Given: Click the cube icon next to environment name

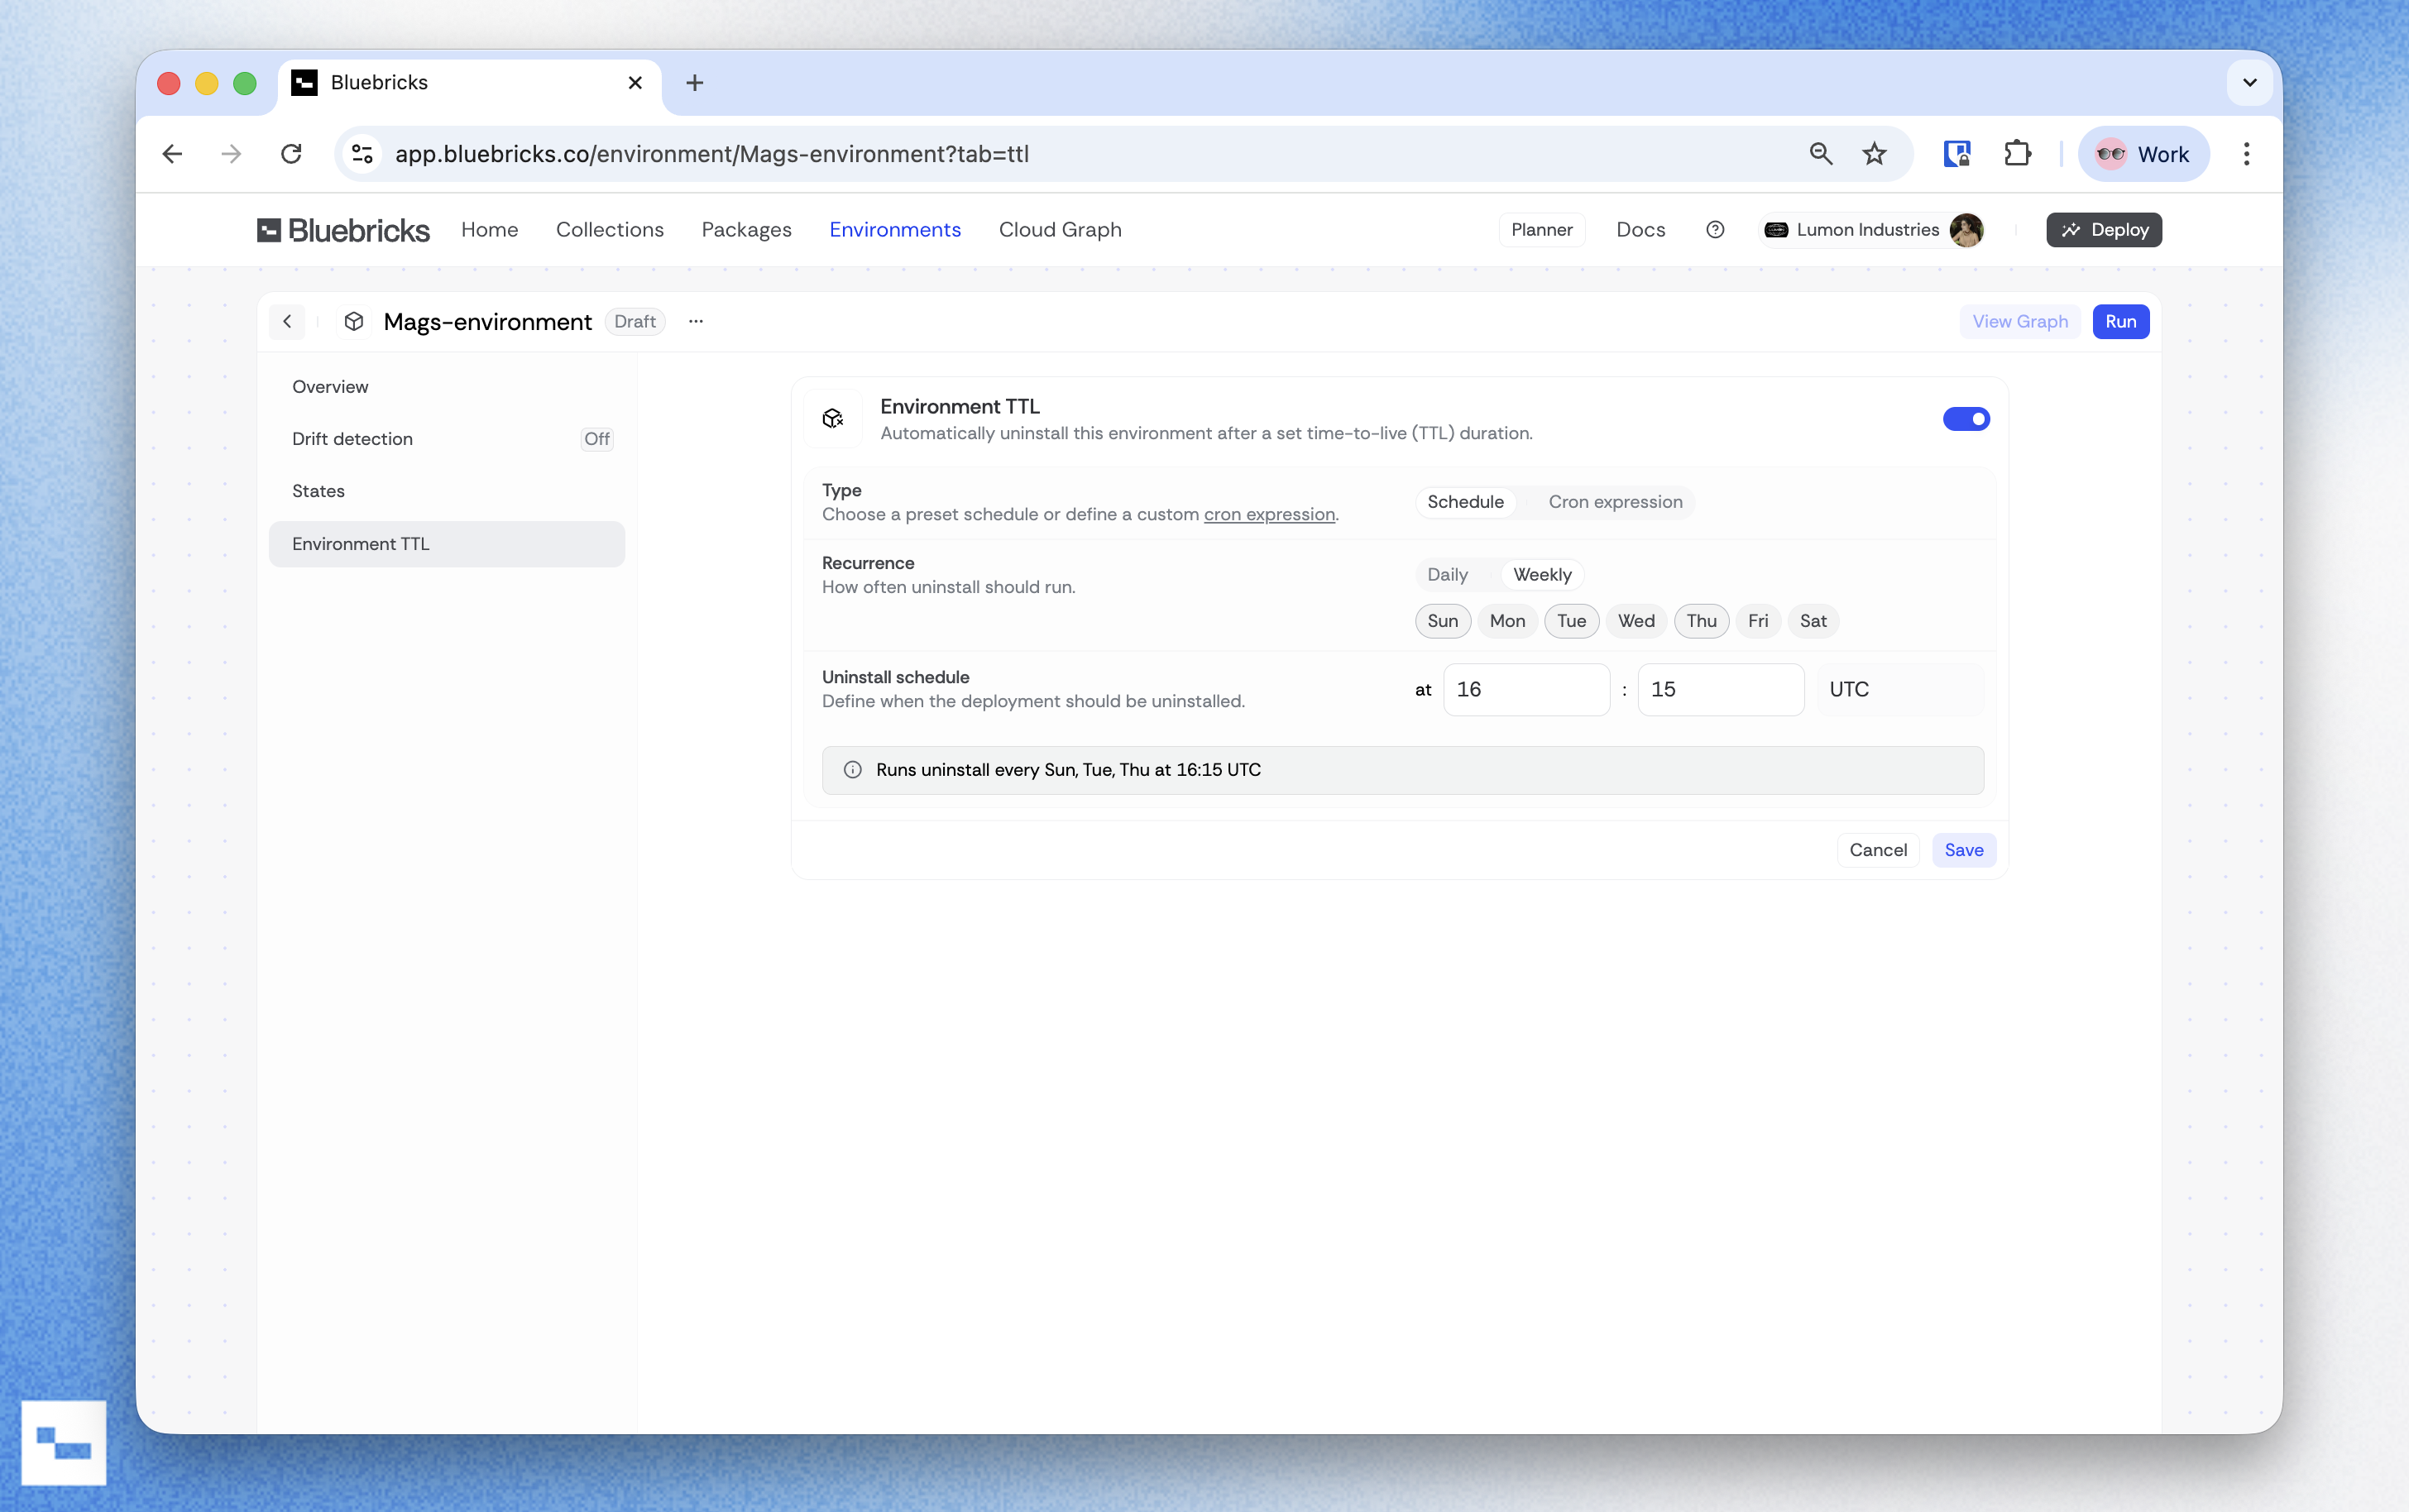Looking at the screenshot, I should click(x=353, y=321).
